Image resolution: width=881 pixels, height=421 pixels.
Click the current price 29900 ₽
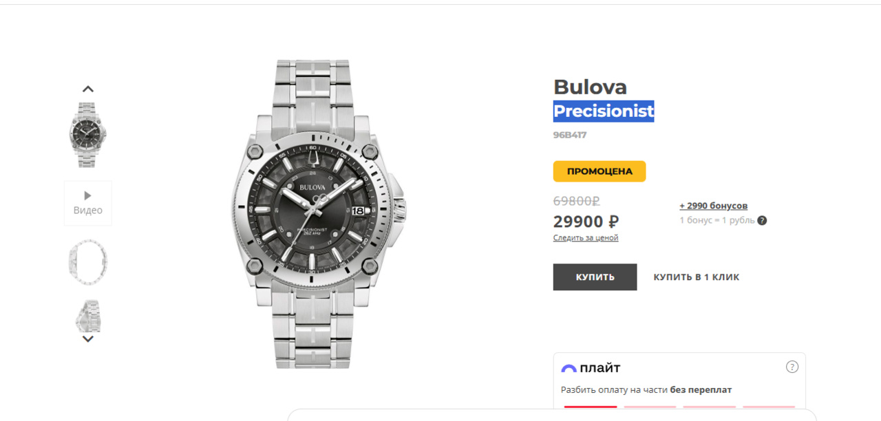tap(586, 222)
